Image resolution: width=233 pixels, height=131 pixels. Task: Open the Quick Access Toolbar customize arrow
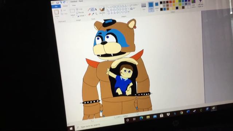pyautogui.click(x=67, y=2)
